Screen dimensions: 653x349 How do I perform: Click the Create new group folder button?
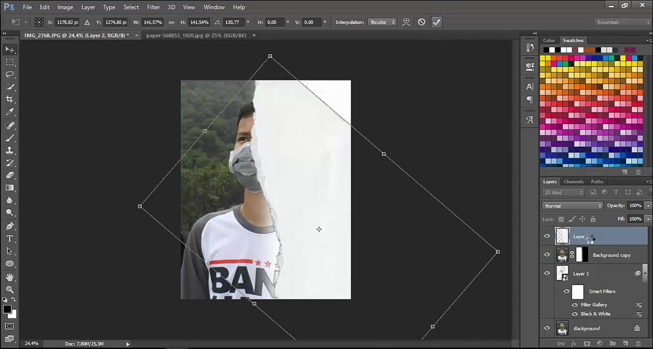(x=612, y=344)
